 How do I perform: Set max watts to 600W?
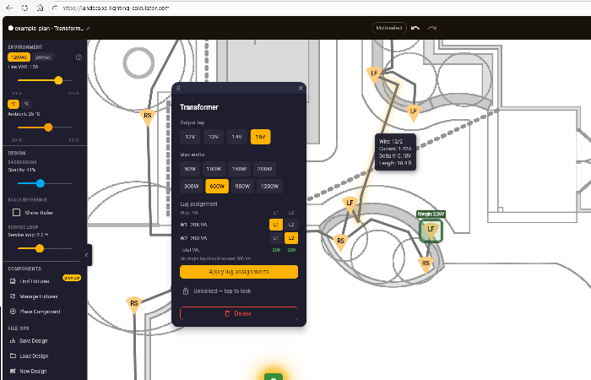217,187
